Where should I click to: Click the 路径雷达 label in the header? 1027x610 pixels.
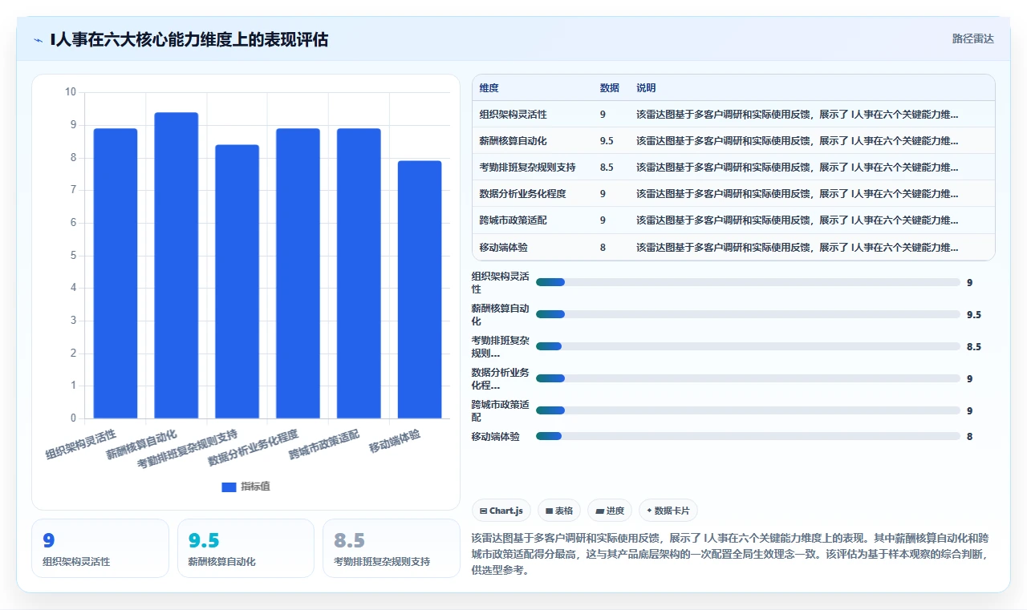pyautogui.click(x=972, y=38)
